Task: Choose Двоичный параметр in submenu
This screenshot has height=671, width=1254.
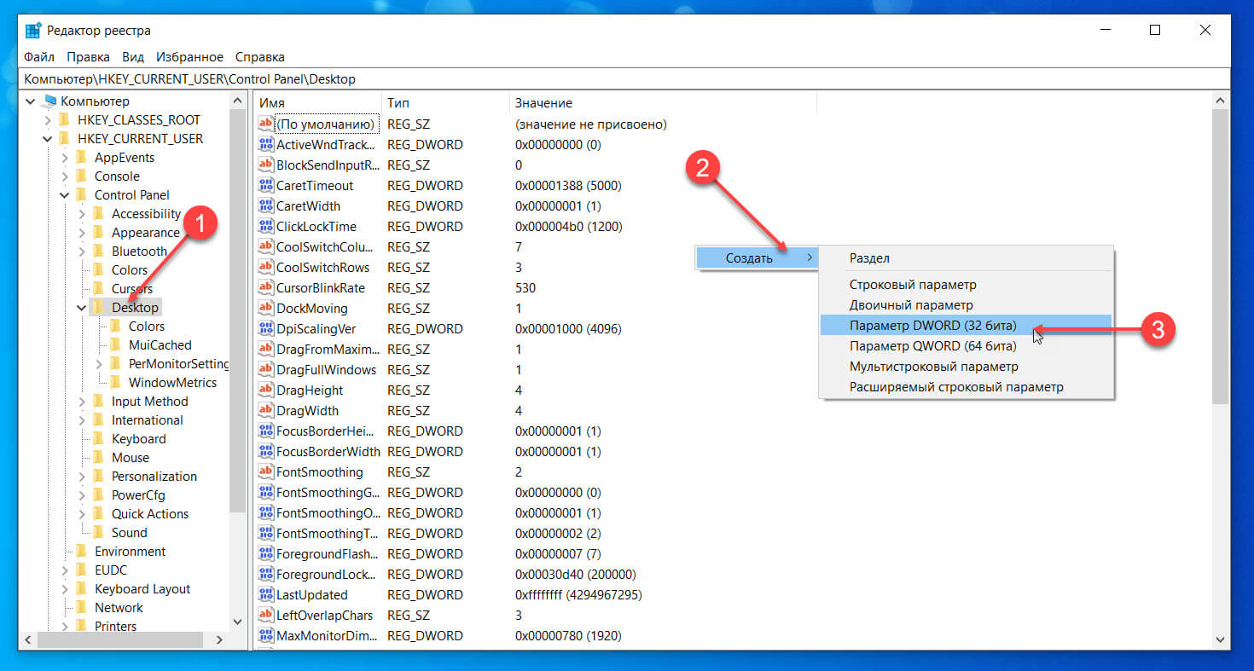Action: click(966, 305)
